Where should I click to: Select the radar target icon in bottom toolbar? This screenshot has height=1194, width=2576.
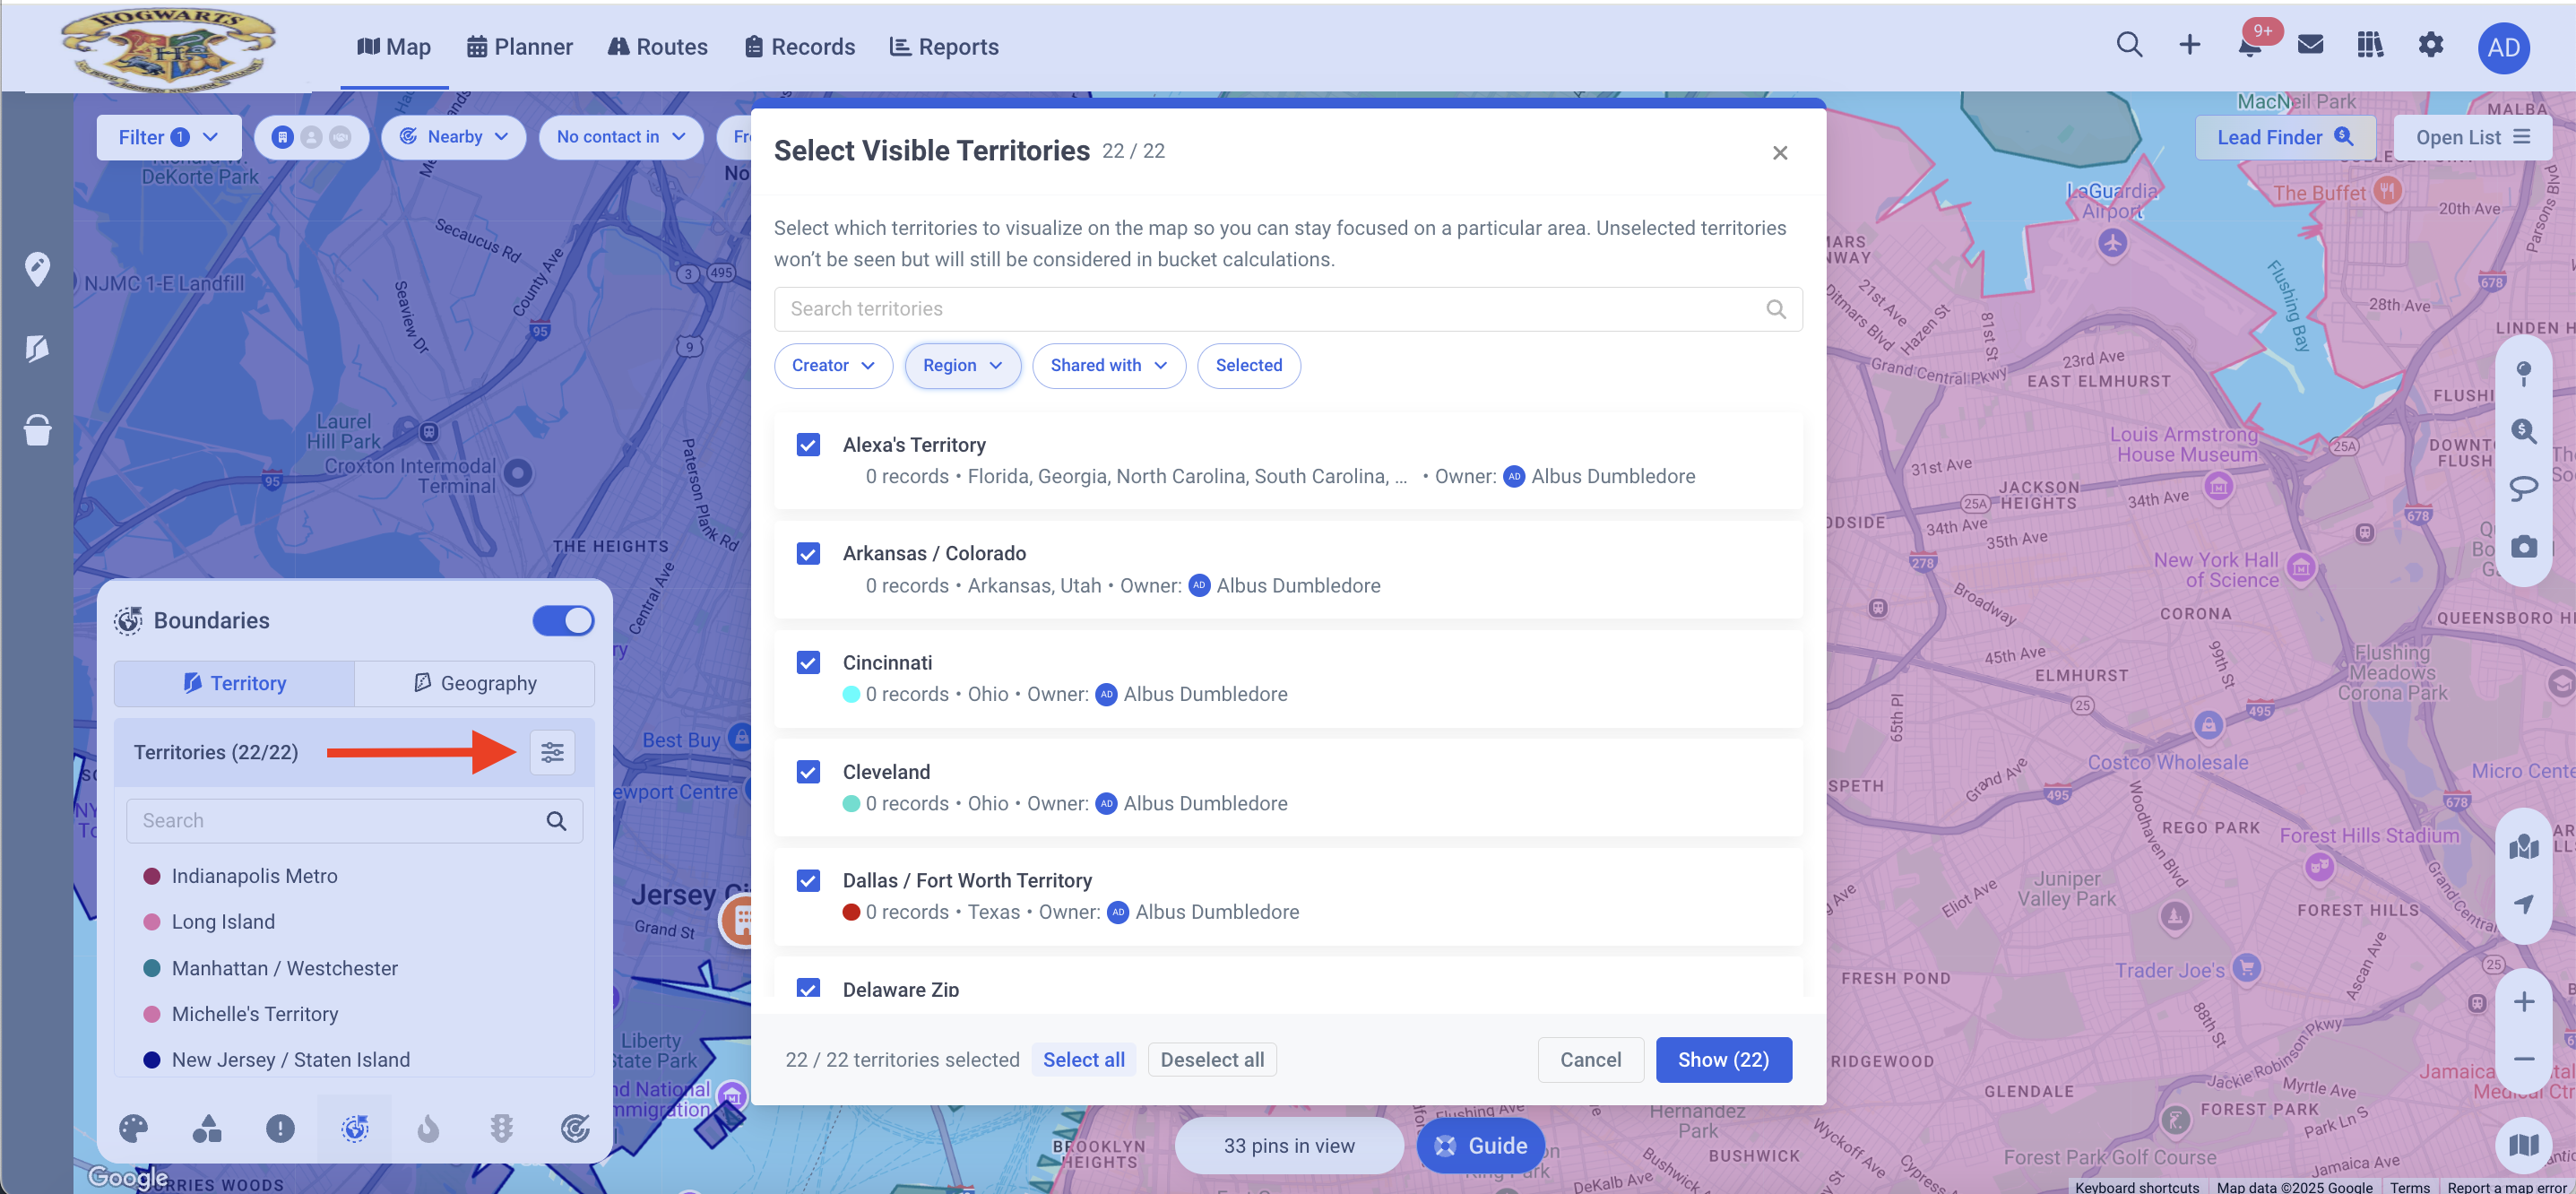(x=575, y=1128)
